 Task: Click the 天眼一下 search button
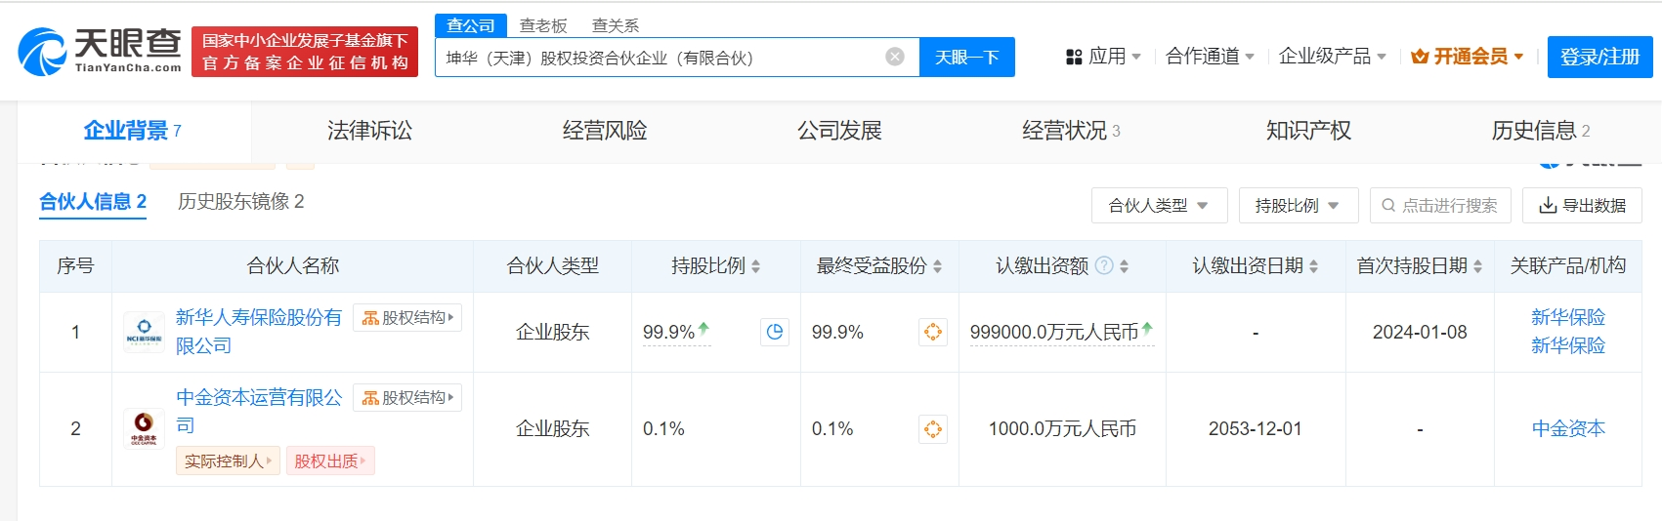[x=967, y=57]
